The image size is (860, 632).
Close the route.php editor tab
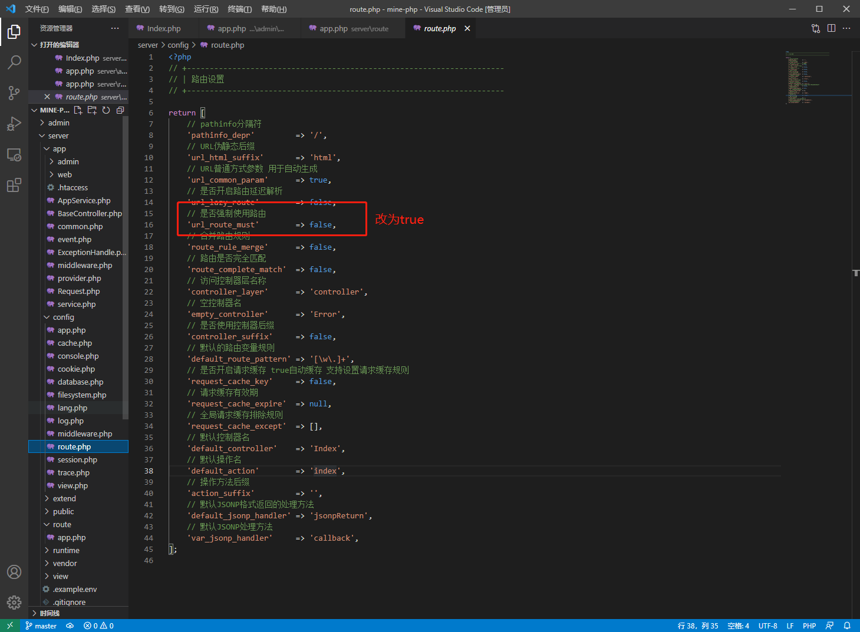coord(467,28)
